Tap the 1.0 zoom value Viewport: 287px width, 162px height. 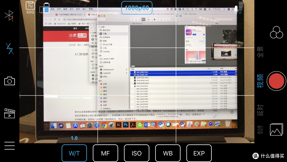[x=74, y=138]
